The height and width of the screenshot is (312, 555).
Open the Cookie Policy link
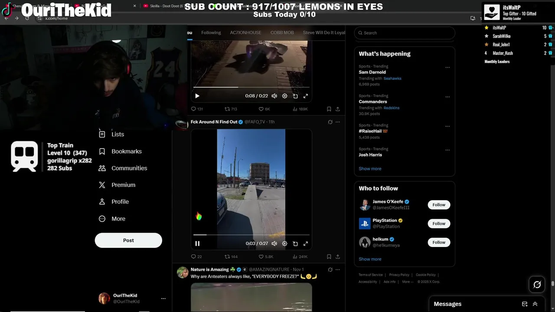(x=426, y=275)
